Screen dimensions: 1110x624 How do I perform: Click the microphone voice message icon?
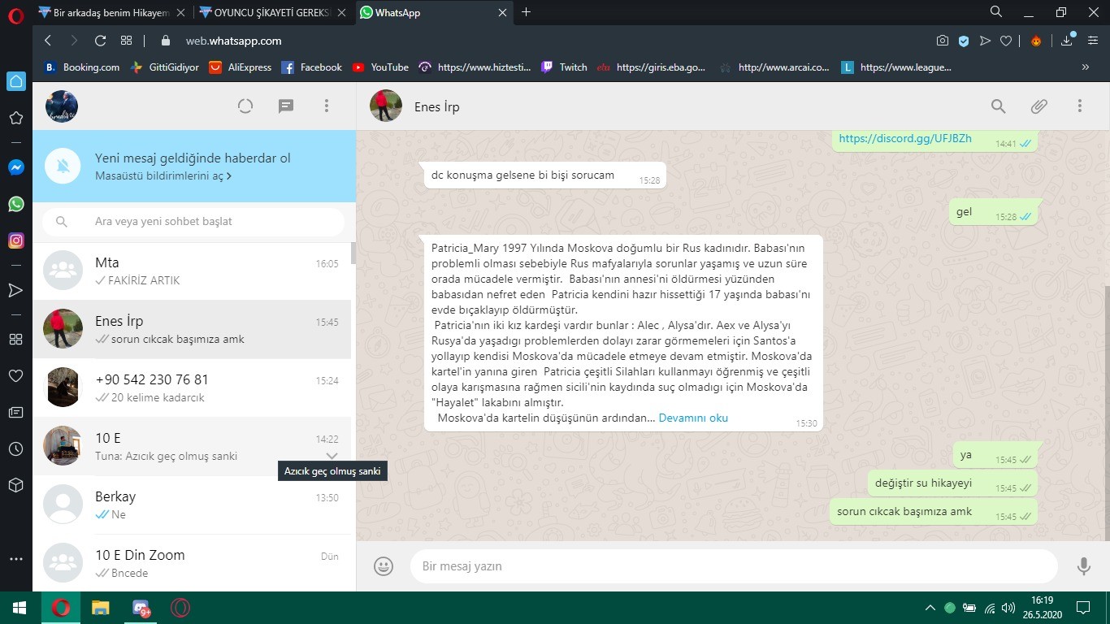(1083, 566)
